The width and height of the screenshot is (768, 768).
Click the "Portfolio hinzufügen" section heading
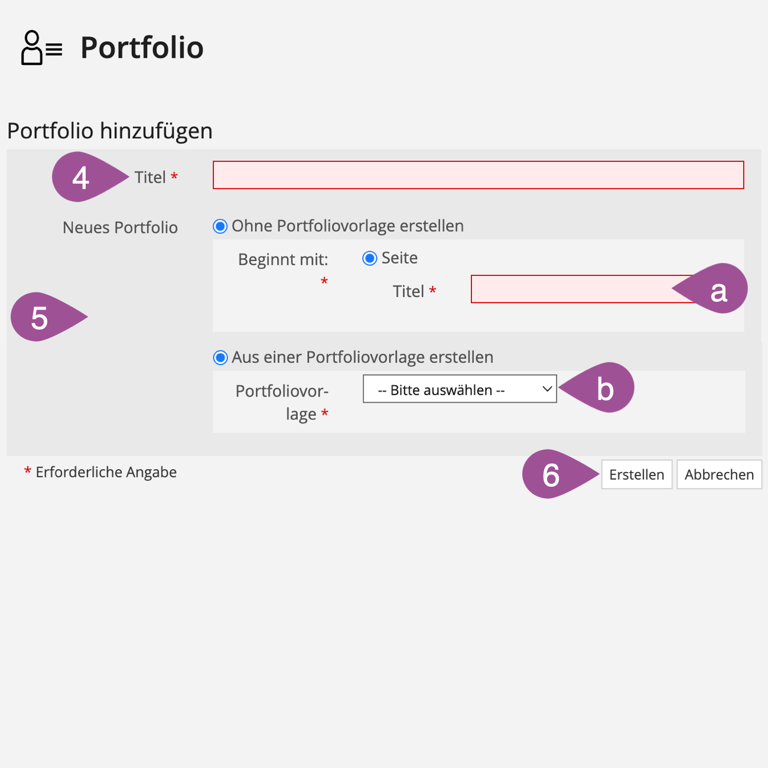point(110,131)
